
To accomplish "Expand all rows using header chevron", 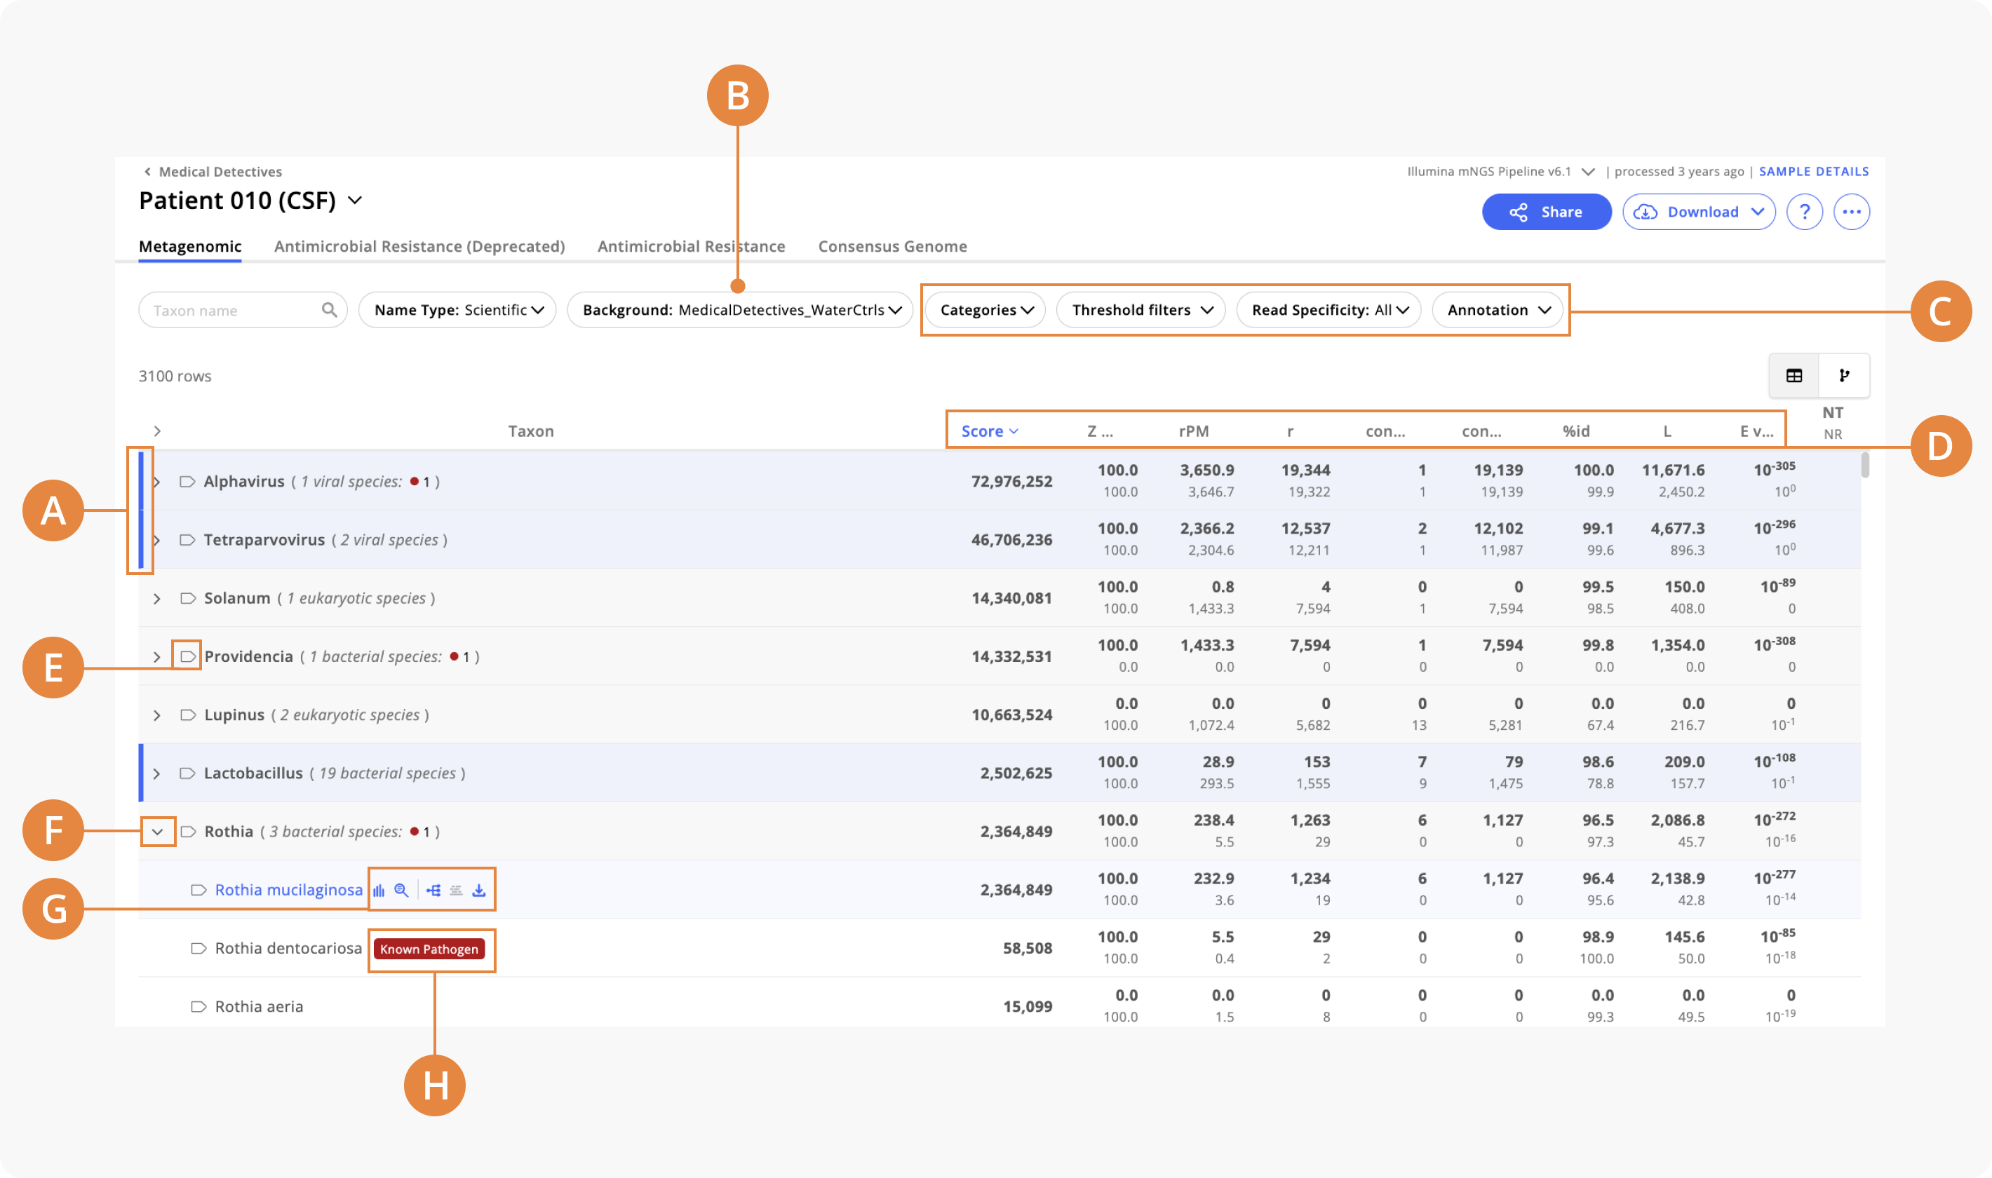I will pyautogui.click(x=157, y=431).
